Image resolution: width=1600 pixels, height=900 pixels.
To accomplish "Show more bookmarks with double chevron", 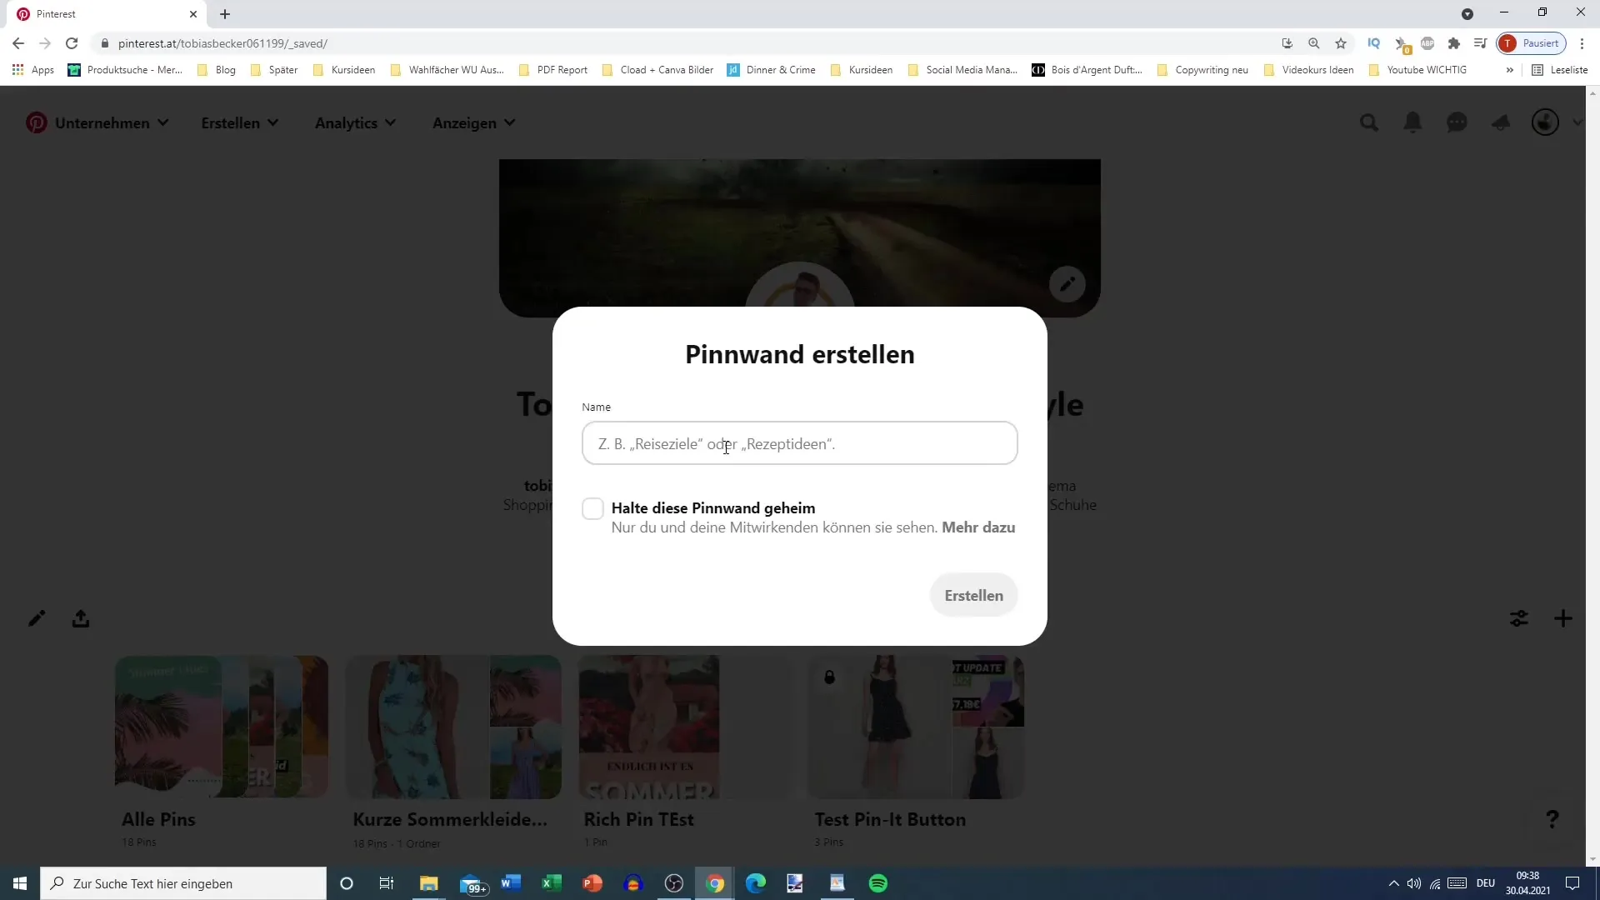I will click(x=1509, y=70).
